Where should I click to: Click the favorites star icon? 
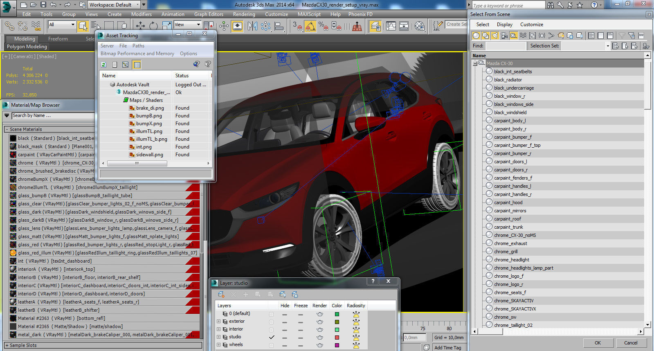[x=580, y=5]
